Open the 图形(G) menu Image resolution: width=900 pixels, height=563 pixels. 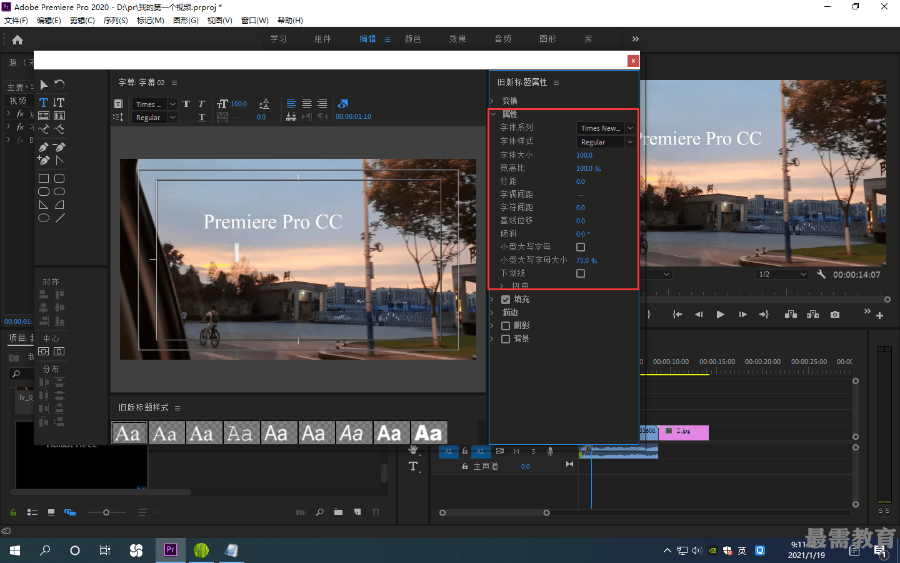click(x=186, y=21)
